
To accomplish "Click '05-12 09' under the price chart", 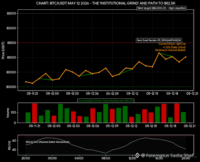I will click(x=112, y=94).
